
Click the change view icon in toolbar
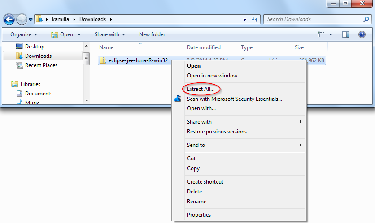click(321, 34)
